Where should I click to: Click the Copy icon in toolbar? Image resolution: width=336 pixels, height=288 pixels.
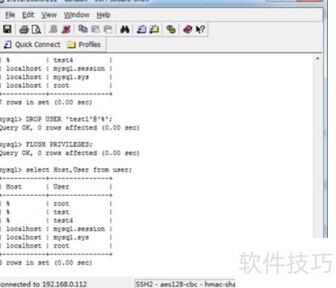point(83,29)
